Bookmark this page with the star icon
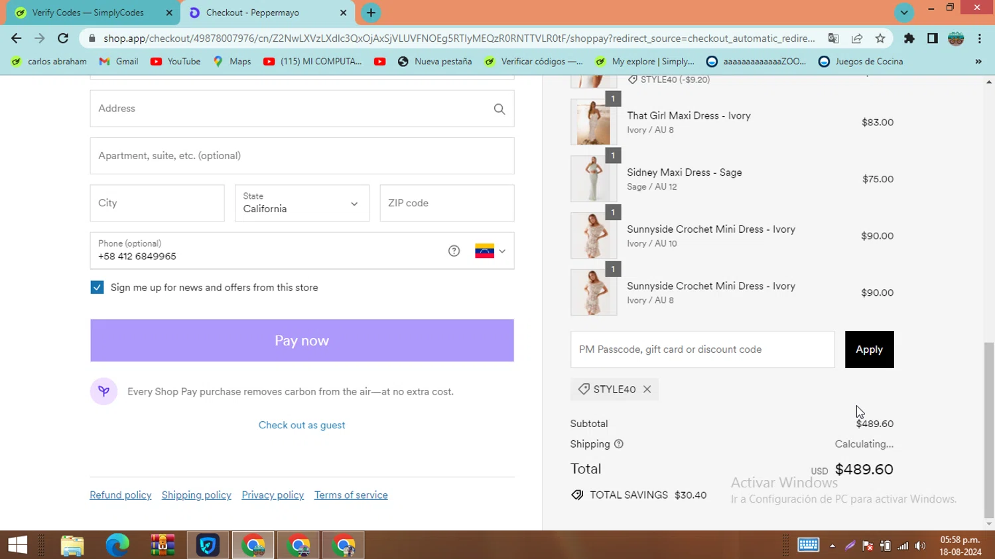Image resolution: width=995 pixels, height=559 pixels. [880, 38]
